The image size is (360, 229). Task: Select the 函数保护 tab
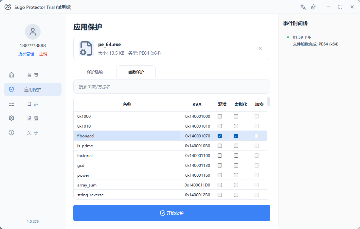[x=136, y=72]
